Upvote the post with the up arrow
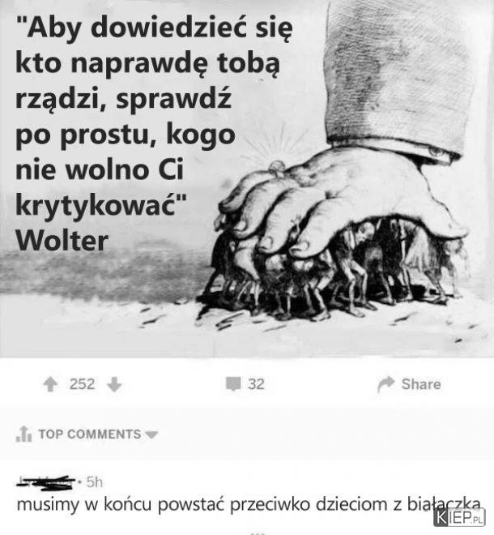This screenshot has width=494, height=535. (x=50, y=384)
